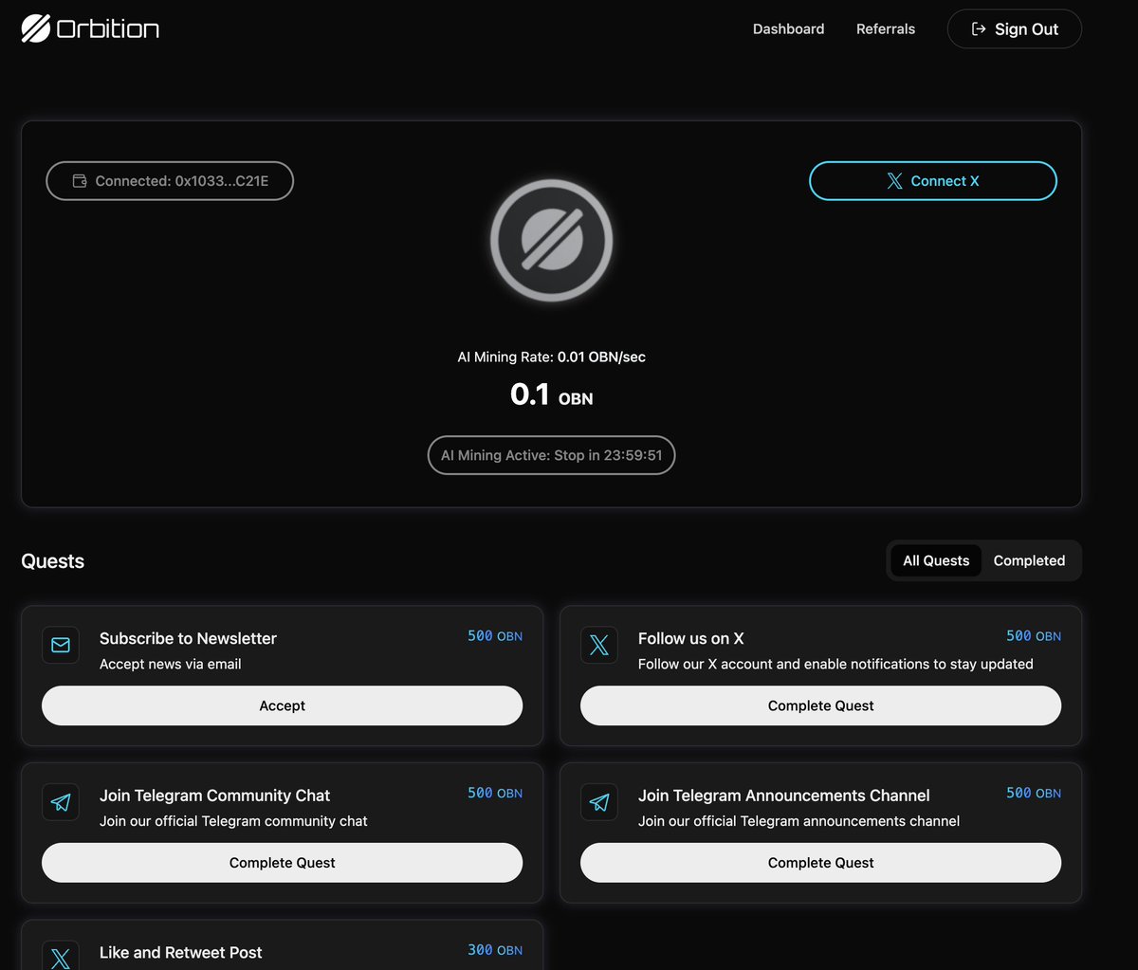
Task: Click the Like and Retweet Post title
Action: click(181, 953)
